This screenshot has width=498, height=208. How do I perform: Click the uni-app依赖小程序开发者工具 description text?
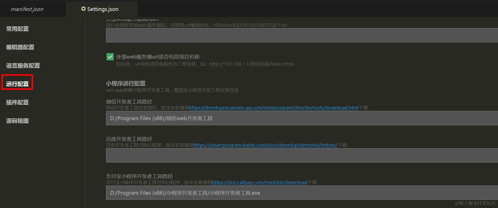[172, 90]
